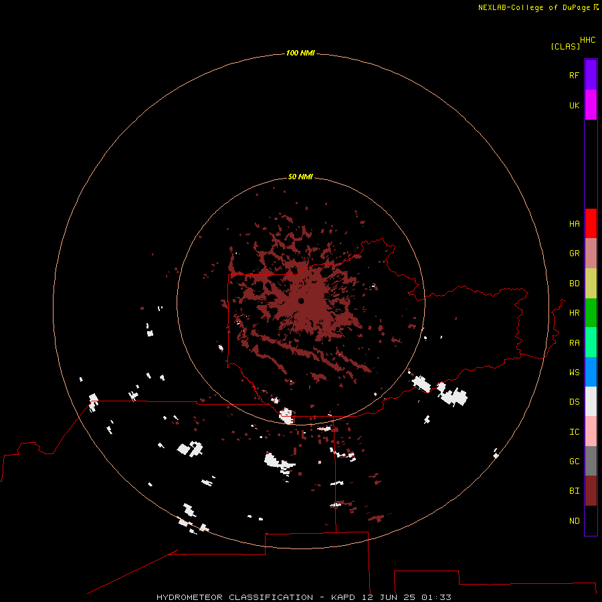The width and height of the screenshot is (602, 602).
Task: Click the 12 JUN 25 date in the caption
Action: click(x=389, y=597)
